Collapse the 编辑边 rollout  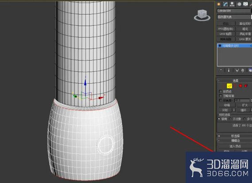pos(235,141)
